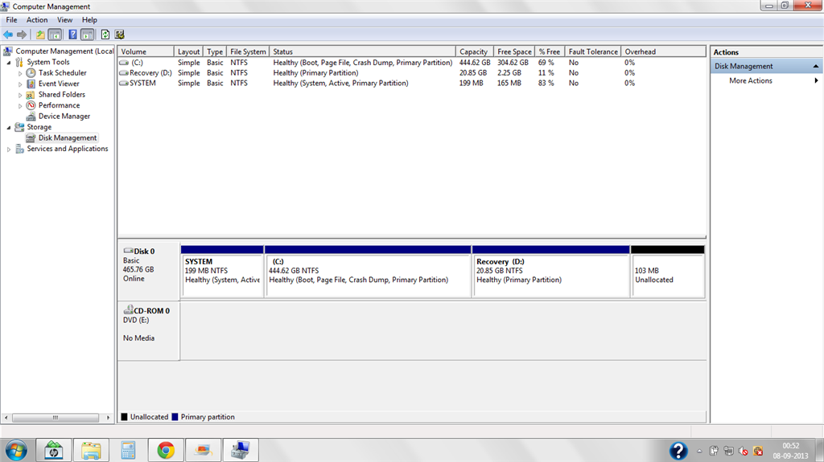Click the Forward arrow toolbar icon

coord(22,35)
